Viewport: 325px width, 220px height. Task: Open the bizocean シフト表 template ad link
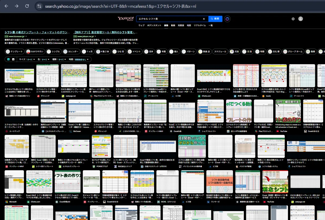[37, 32]
